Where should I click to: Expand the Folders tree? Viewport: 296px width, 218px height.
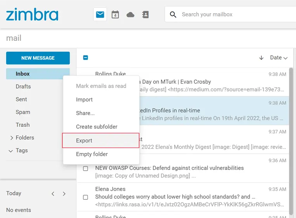pyautogui.click(x=12, y=138)
